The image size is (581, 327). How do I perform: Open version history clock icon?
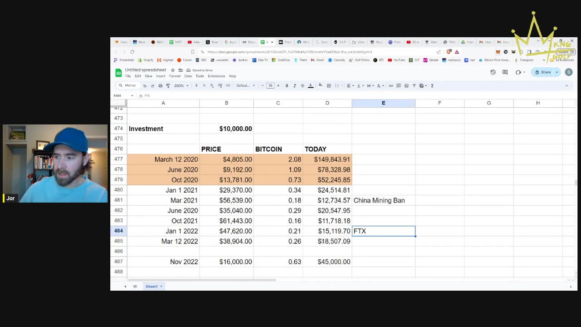coord(493,72)
